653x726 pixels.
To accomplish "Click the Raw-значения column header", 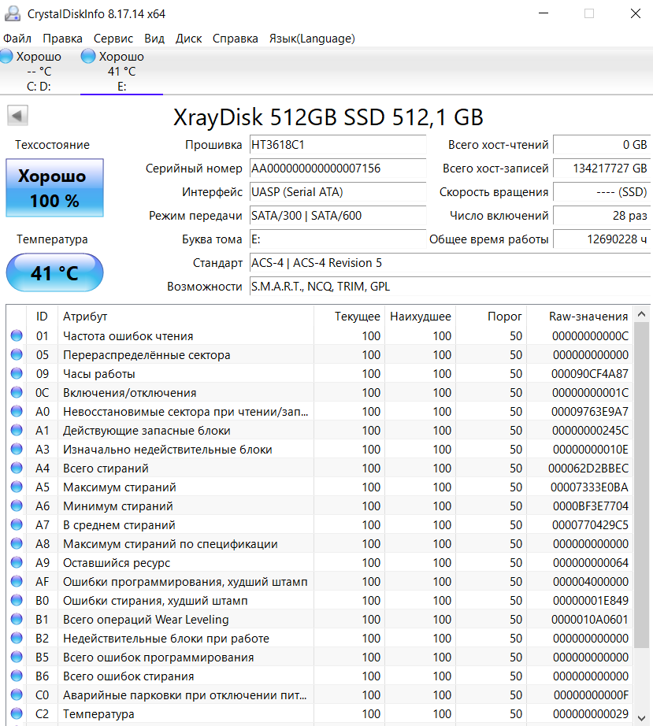I will pyautogui.click(x=580, y=317).
